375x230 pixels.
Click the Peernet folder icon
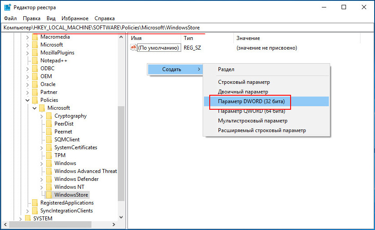(x=49, y=132)
